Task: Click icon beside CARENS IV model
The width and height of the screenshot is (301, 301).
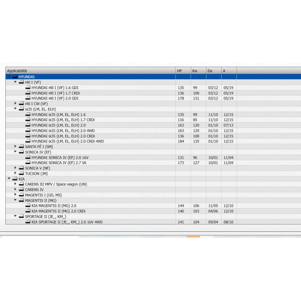Action: tap(21, 190)
